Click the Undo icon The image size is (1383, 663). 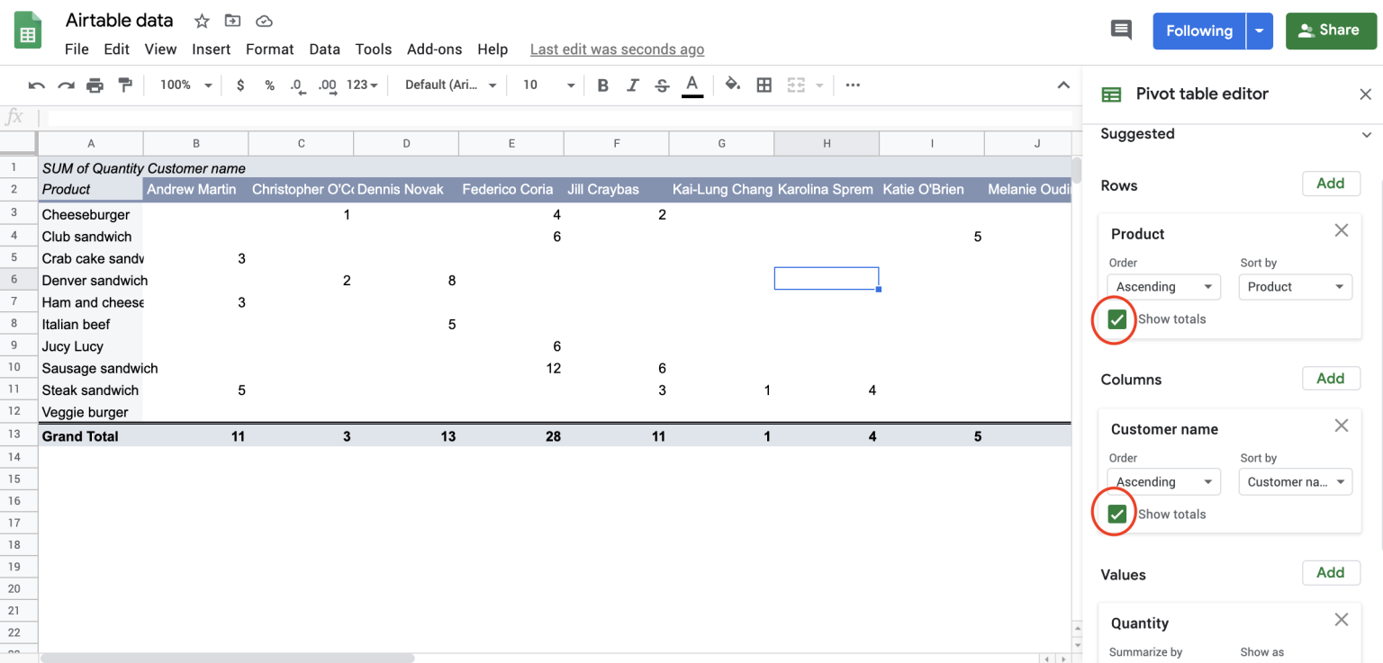coord(36,85)
